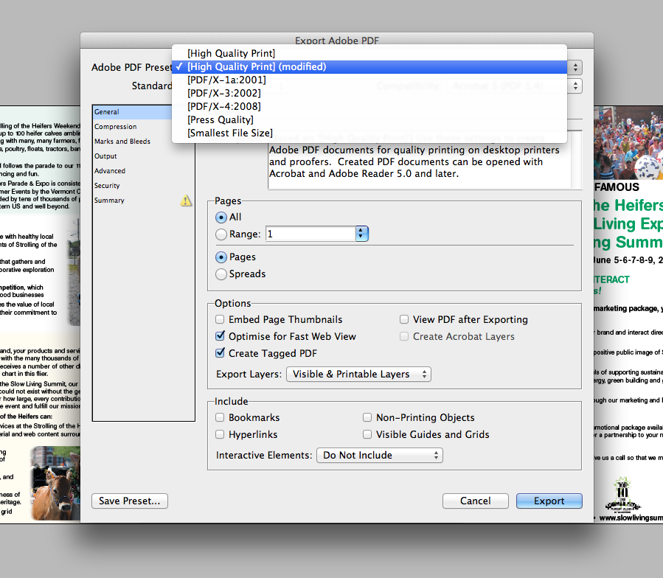
Task: Enable Embed Page Thumbnails checkbox
Action: point(220,319)
